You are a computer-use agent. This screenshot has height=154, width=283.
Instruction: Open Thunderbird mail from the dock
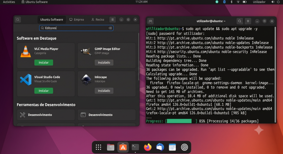pos(160,147)
